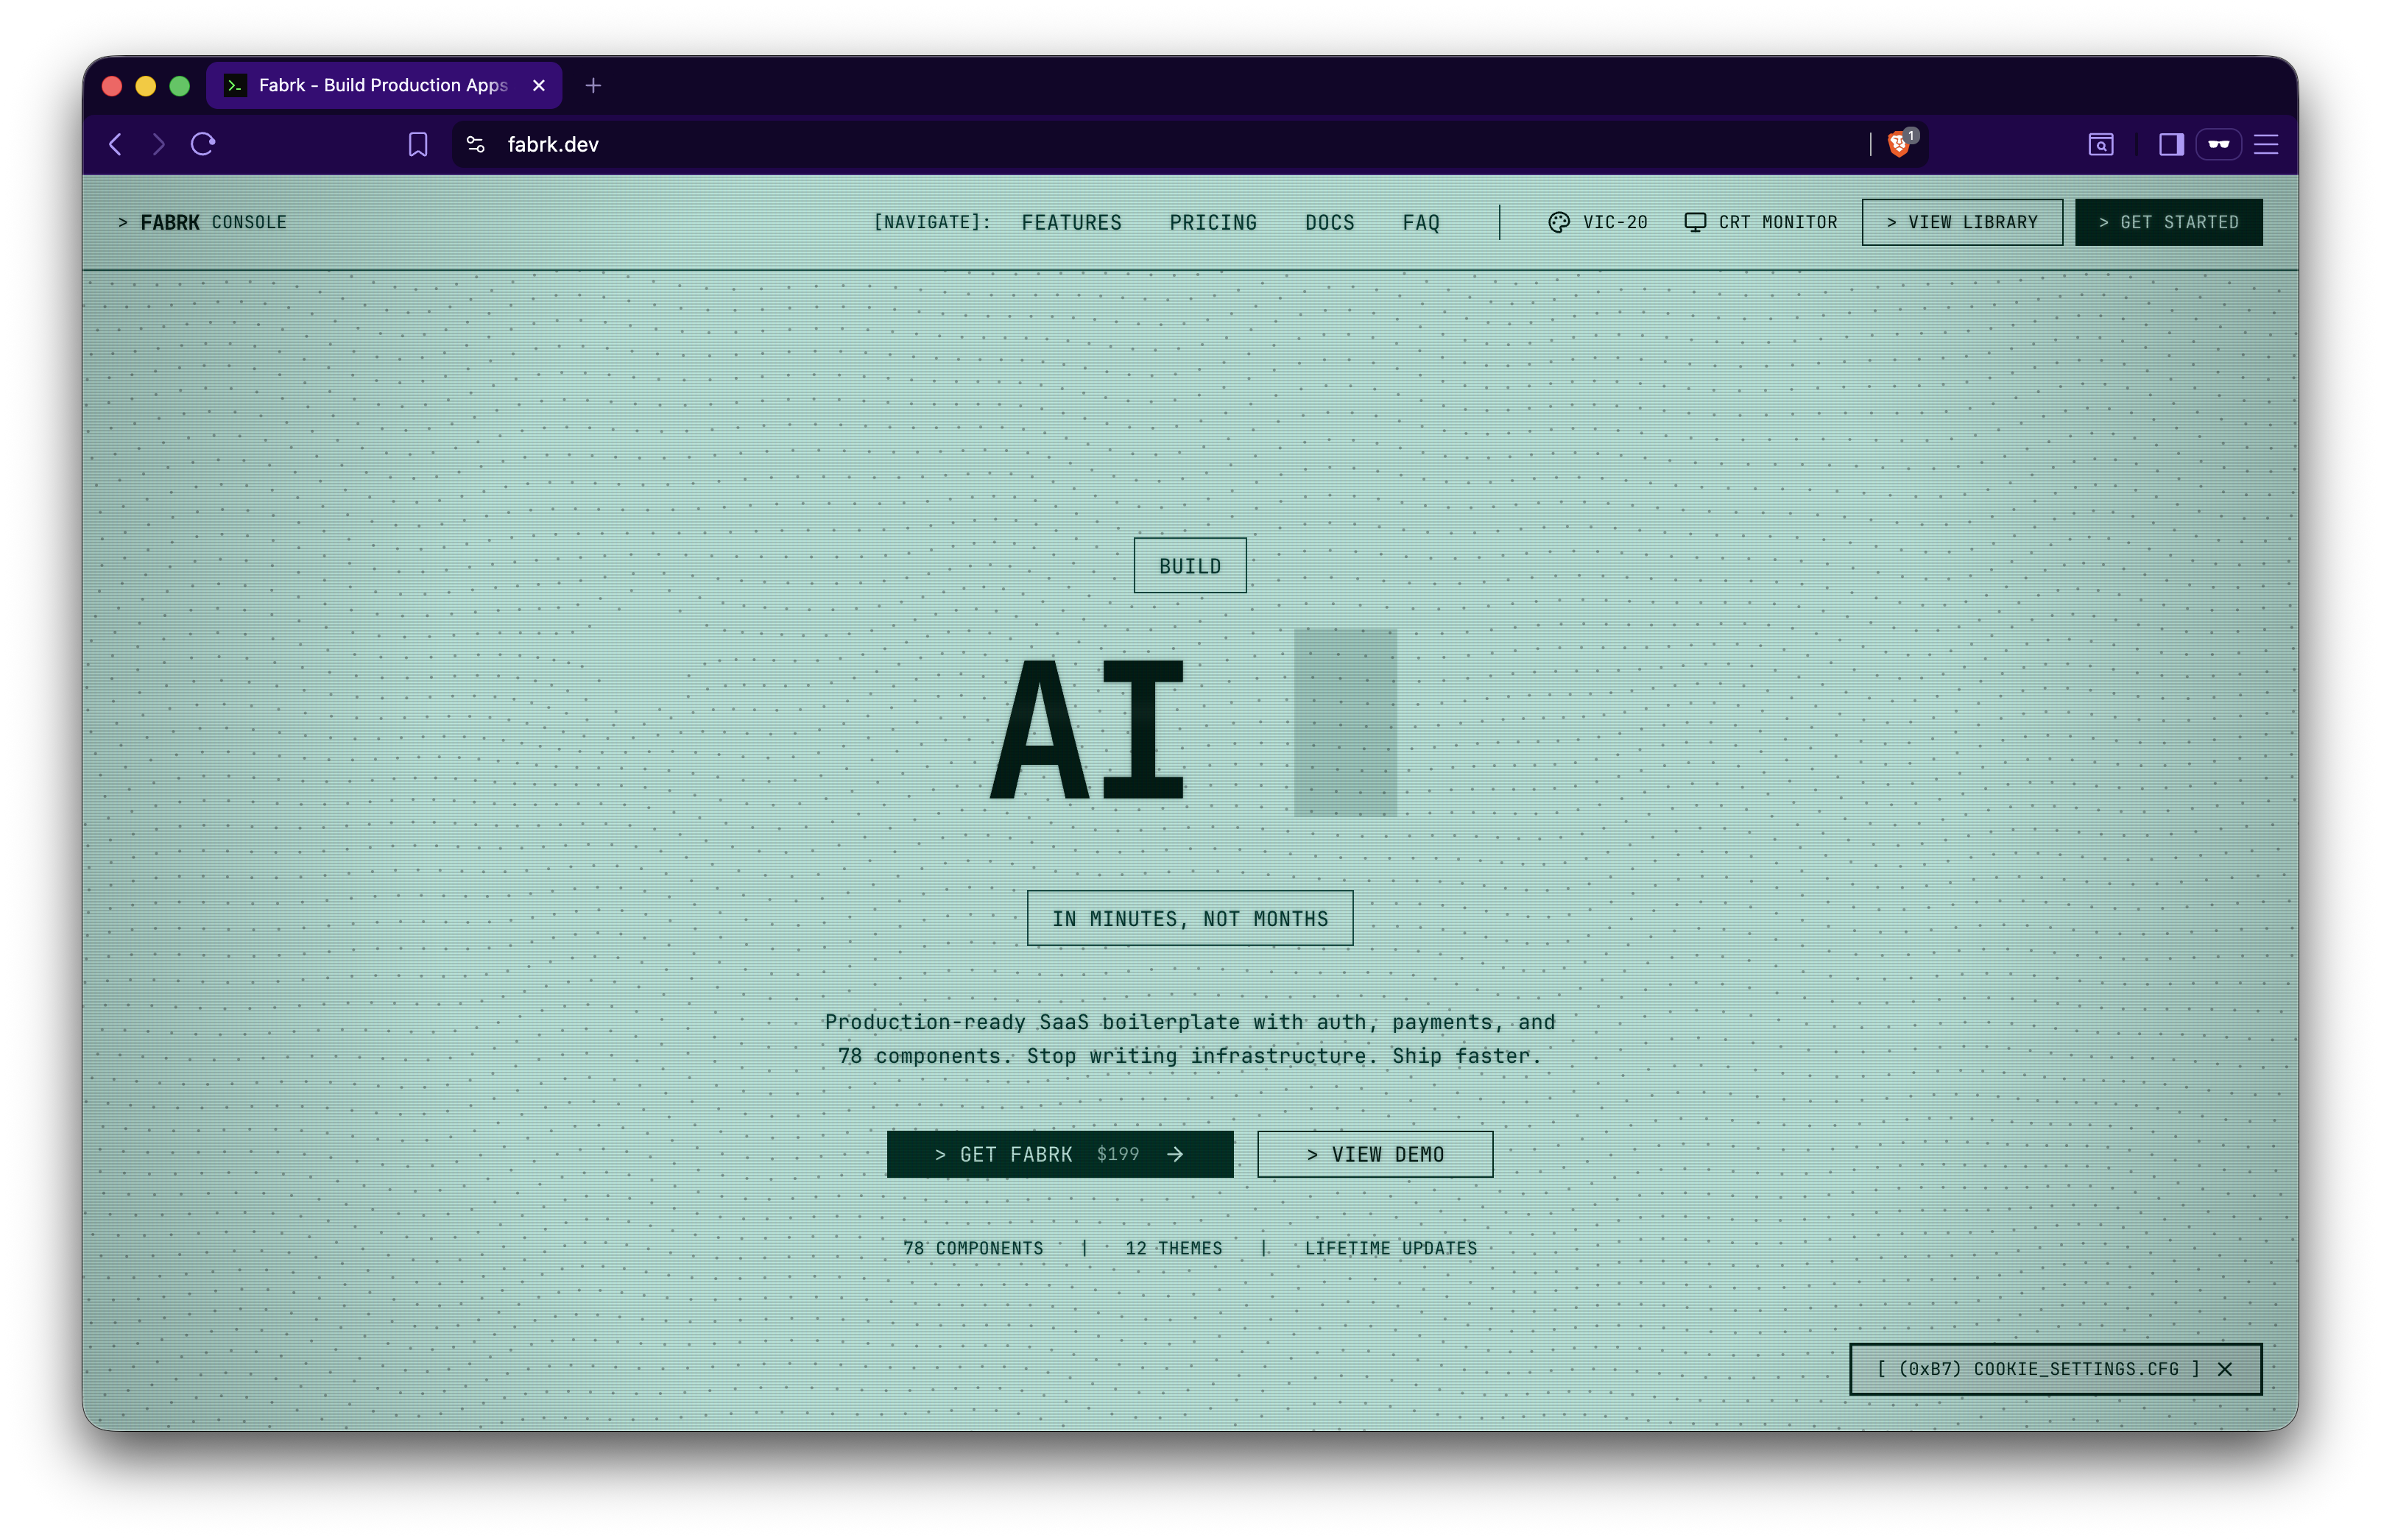Toggle the browser sidebar panel icon
The height and width of the screenshot is (1540, 2381).
[2170, 144]
